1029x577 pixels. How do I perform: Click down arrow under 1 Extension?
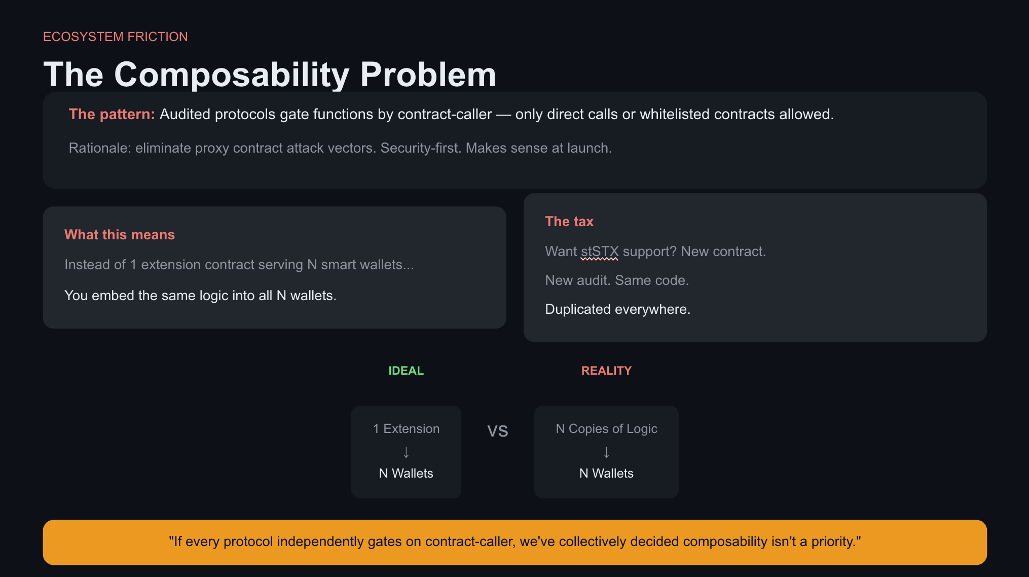tap(406, 452)
